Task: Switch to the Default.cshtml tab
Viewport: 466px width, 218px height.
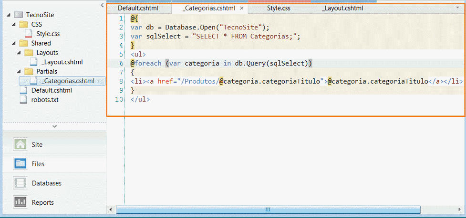Action: click(x=138, y=8)
